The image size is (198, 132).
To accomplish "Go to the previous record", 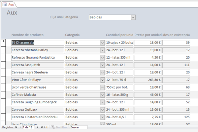I will pos(20,127).
